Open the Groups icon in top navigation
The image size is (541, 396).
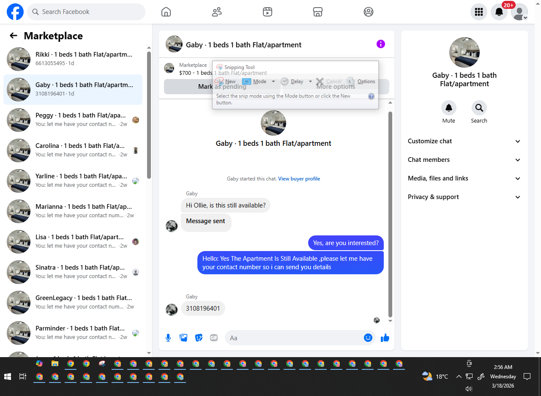(369, 12)
